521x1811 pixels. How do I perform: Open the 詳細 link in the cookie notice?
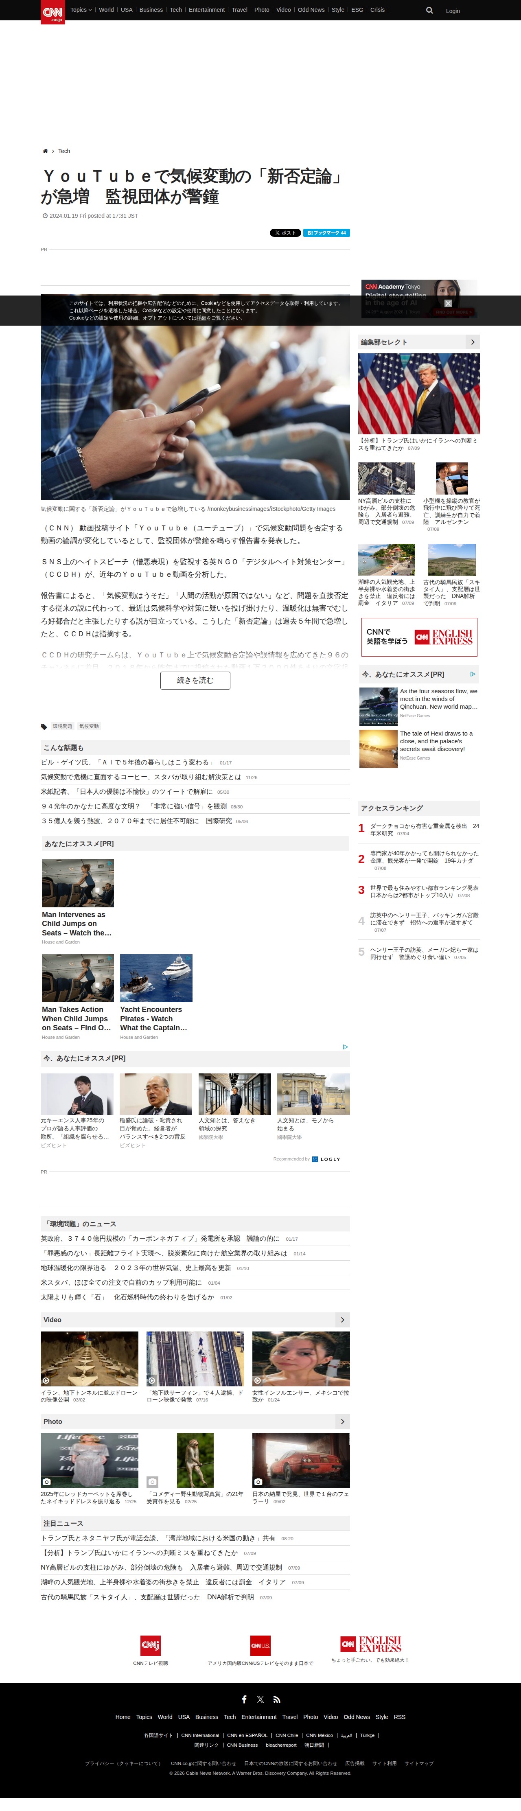click(201, 318)
